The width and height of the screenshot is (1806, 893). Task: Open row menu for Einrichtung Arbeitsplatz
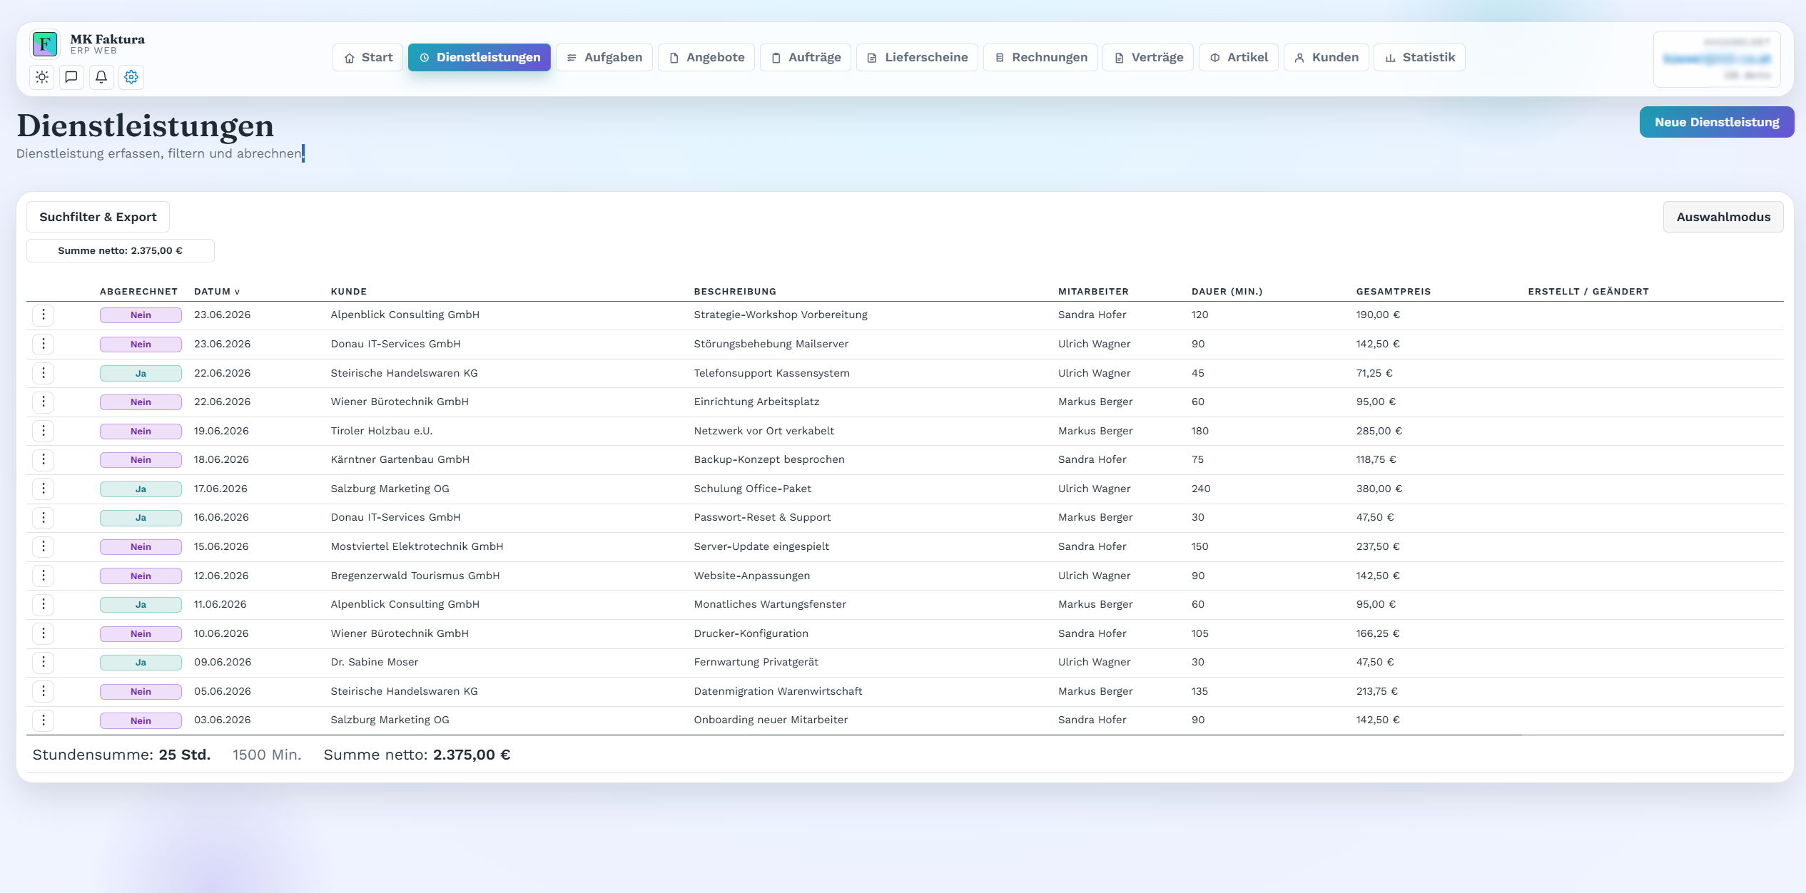(44, 402)
